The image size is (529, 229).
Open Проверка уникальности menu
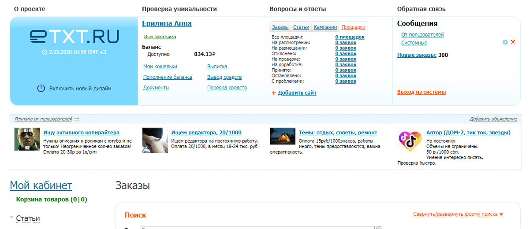coord(179,9)
